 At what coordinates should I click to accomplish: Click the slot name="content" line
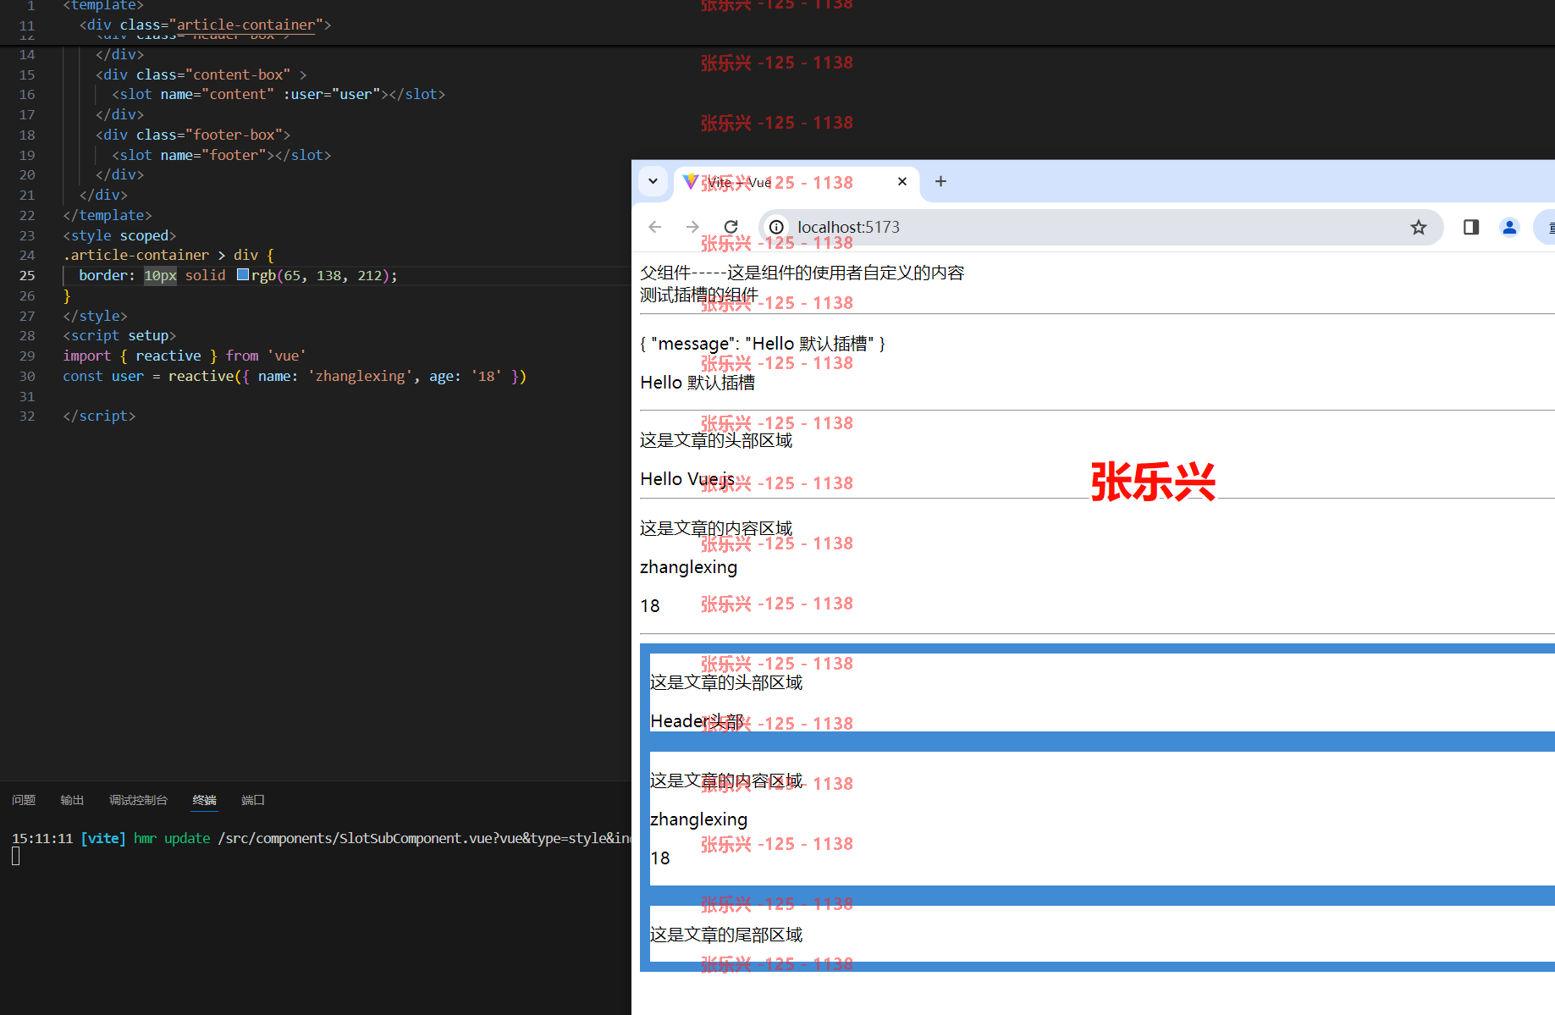(278, 94)
